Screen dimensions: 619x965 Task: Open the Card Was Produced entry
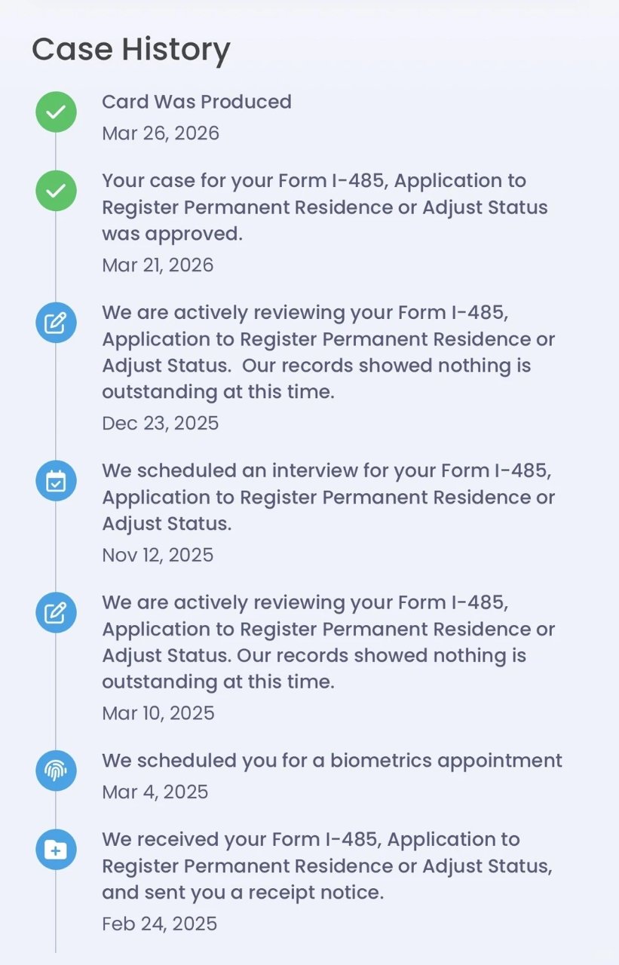(197, 102)
